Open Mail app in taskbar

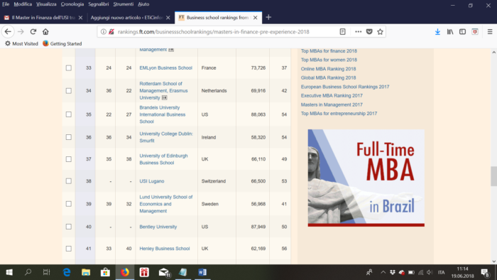point(164,272)
